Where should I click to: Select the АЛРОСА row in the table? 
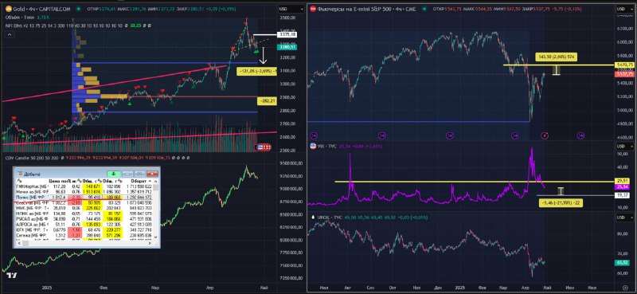[x=84, y=224]
